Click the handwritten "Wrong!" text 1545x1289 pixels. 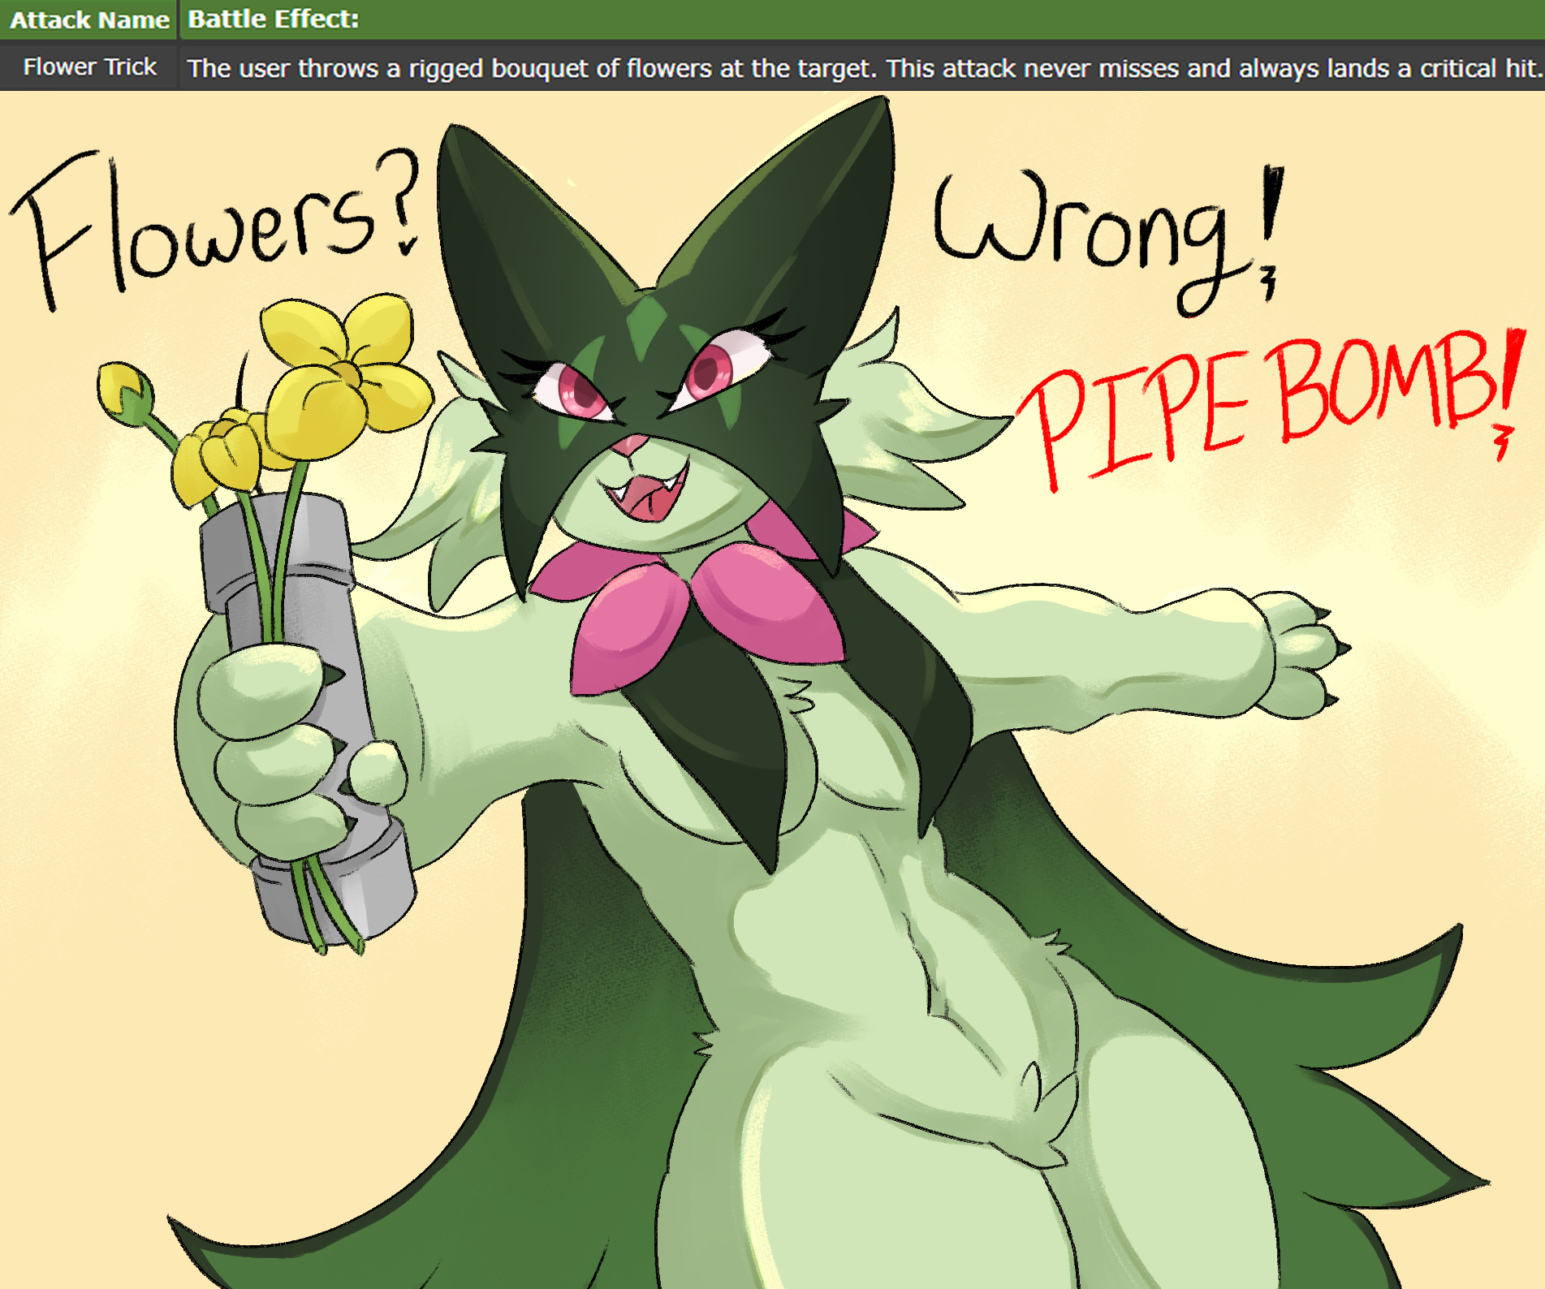click(x=1109, y=240)
